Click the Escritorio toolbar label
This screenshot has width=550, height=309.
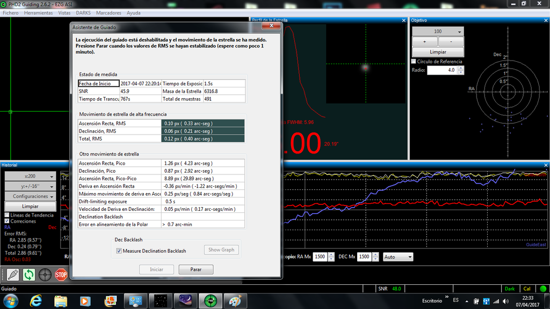[x=432, y=301]
